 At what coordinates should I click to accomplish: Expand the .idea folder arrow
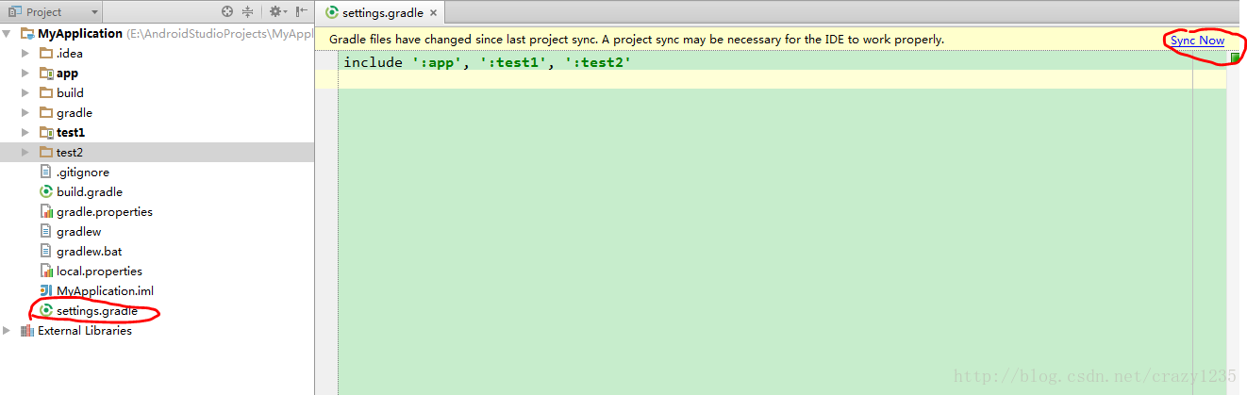[25, 53]
